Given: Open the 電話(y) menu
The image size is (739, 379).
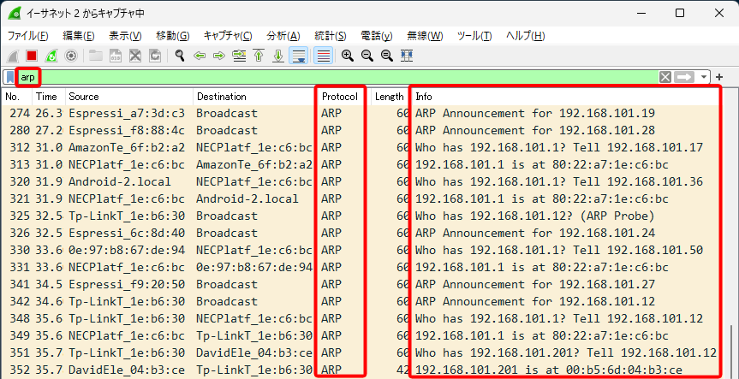Looking at the screenshot, I should point(377,36).
